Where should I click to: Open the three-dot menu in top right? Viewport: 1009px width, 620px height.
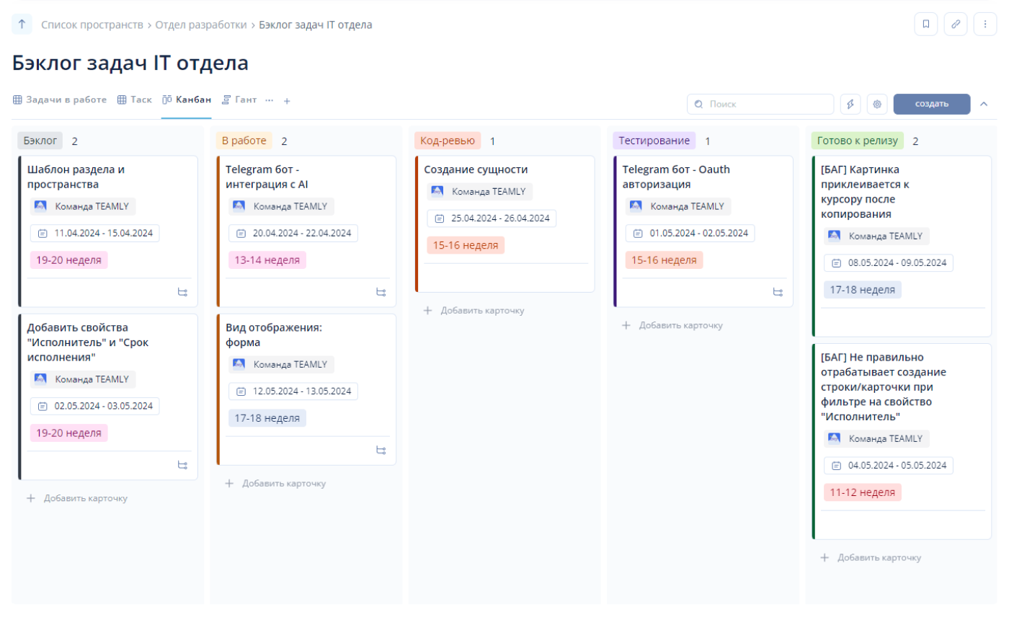[985, 24]
